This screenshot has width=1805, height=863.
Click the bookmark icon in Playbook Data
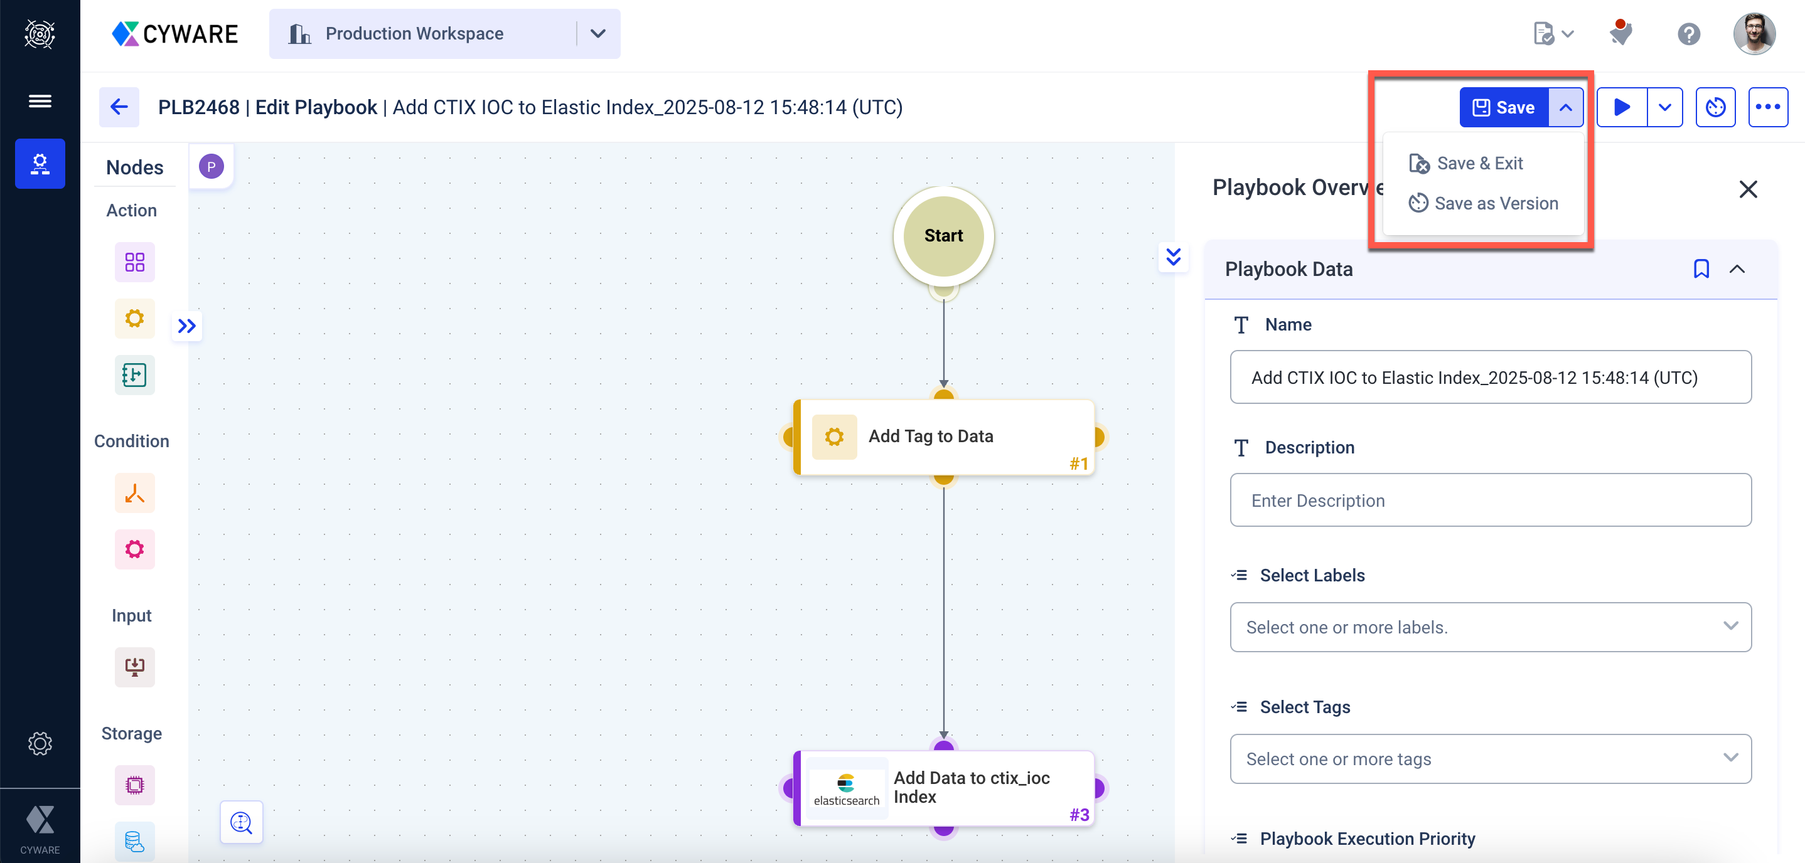click(x=1701, y=269)
